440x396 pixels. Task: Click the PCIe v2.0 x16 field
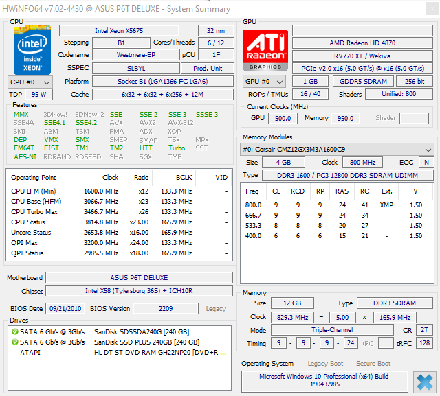pyautogui.click(x=362, y=69)
